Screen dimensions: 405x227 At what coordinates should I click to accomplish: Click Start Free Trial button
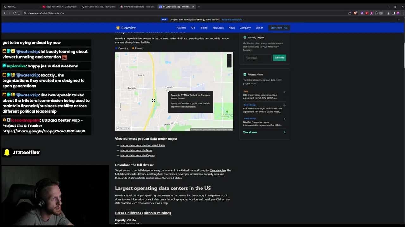[x=279, y=28]
